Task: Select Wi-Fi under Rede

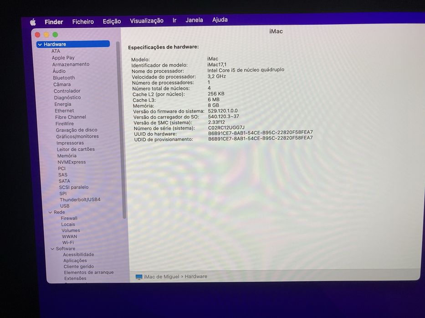Action: (x=68, y=243)
